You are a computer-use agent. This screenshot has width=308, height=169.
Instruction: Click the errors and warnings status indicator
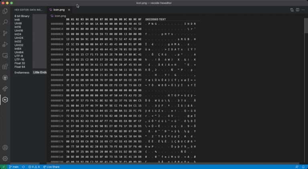34,167
